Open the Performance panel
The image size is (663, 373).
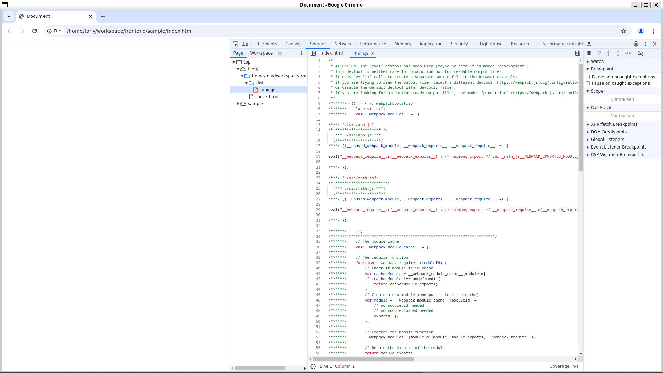coord(373,44)
